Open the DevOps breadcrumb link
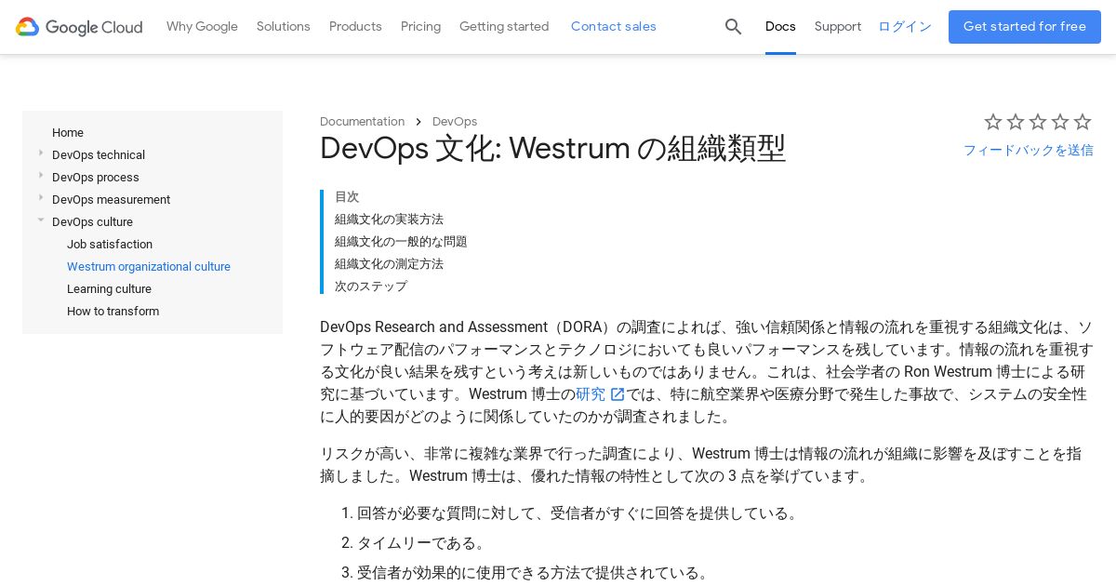Image resolution: width=1116 pixels, height=586 pixels. 455,122
